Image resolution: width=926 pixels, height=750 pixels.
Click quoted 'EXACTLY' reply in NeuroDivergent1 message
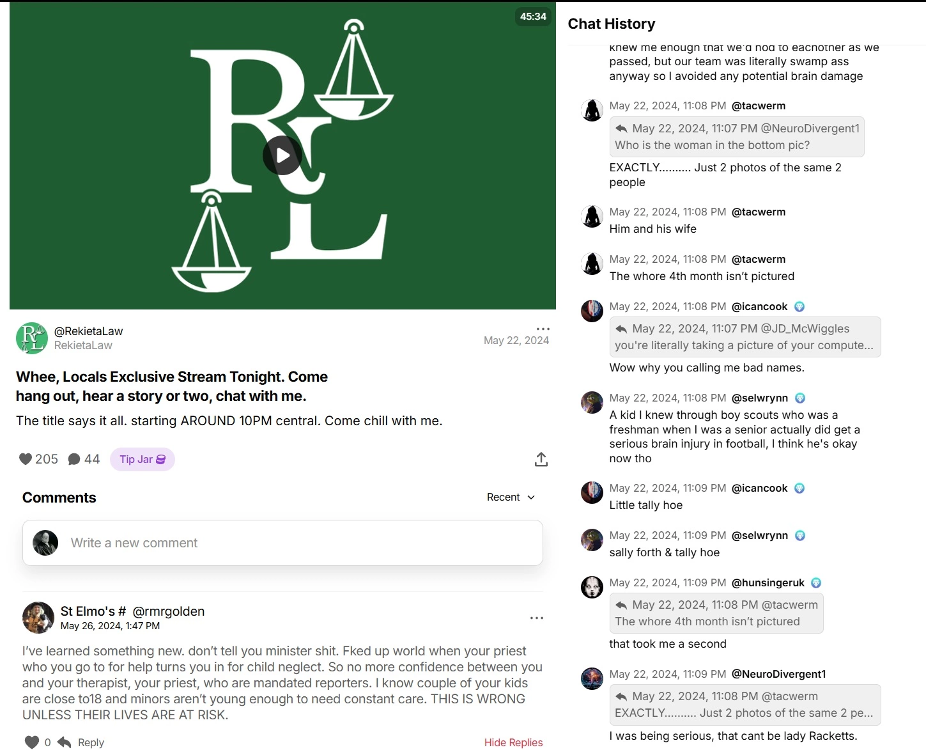[x=745, y=705]
